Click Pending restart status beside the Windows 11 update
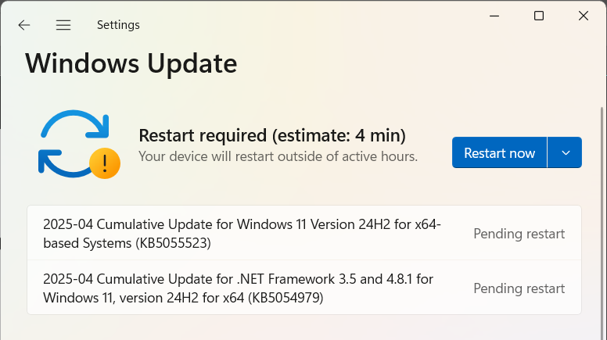 point(519,234)
